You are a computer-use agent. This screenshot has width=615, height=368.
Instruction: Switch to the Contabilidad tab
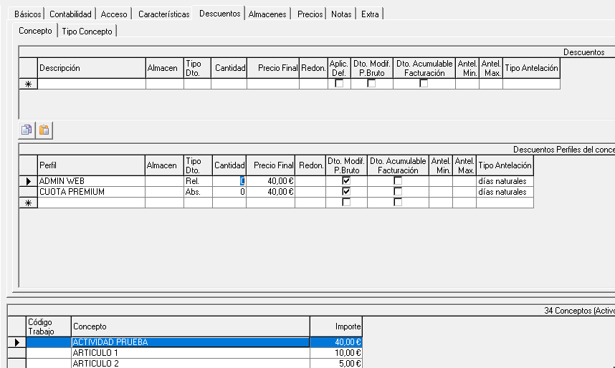(70, 14)
